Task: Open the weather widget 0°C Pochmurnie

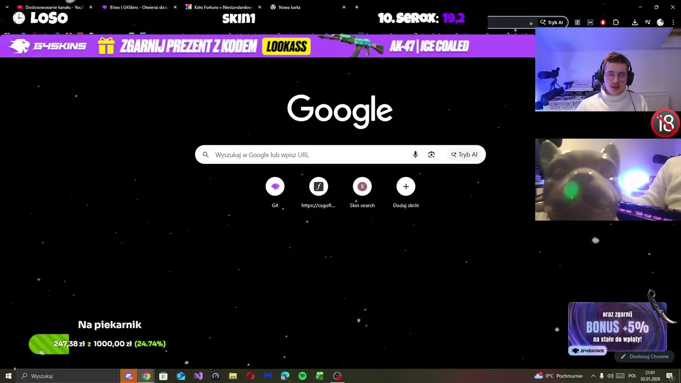Action: [x=558, y=376]
